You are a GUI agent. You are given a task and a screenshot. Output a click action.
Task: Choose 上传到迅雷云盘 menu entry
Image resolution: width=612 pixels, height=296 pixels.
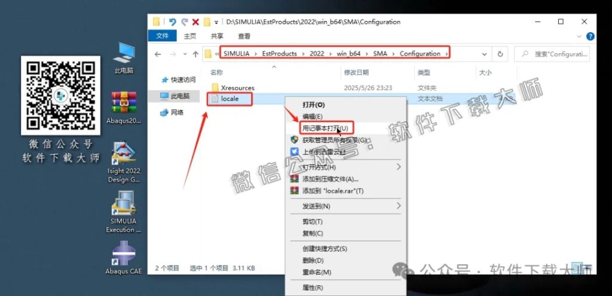click(x=324, y=151)
